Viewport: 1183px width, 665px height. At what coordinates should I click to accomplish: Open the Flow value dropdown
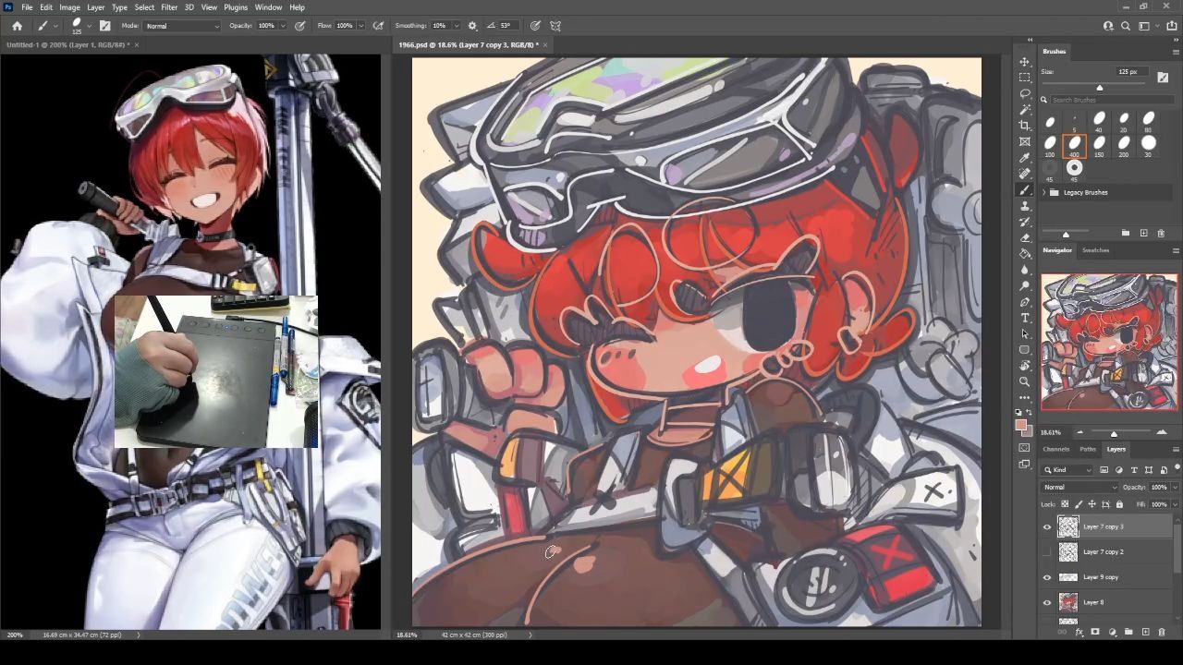[x=360, y=26]
